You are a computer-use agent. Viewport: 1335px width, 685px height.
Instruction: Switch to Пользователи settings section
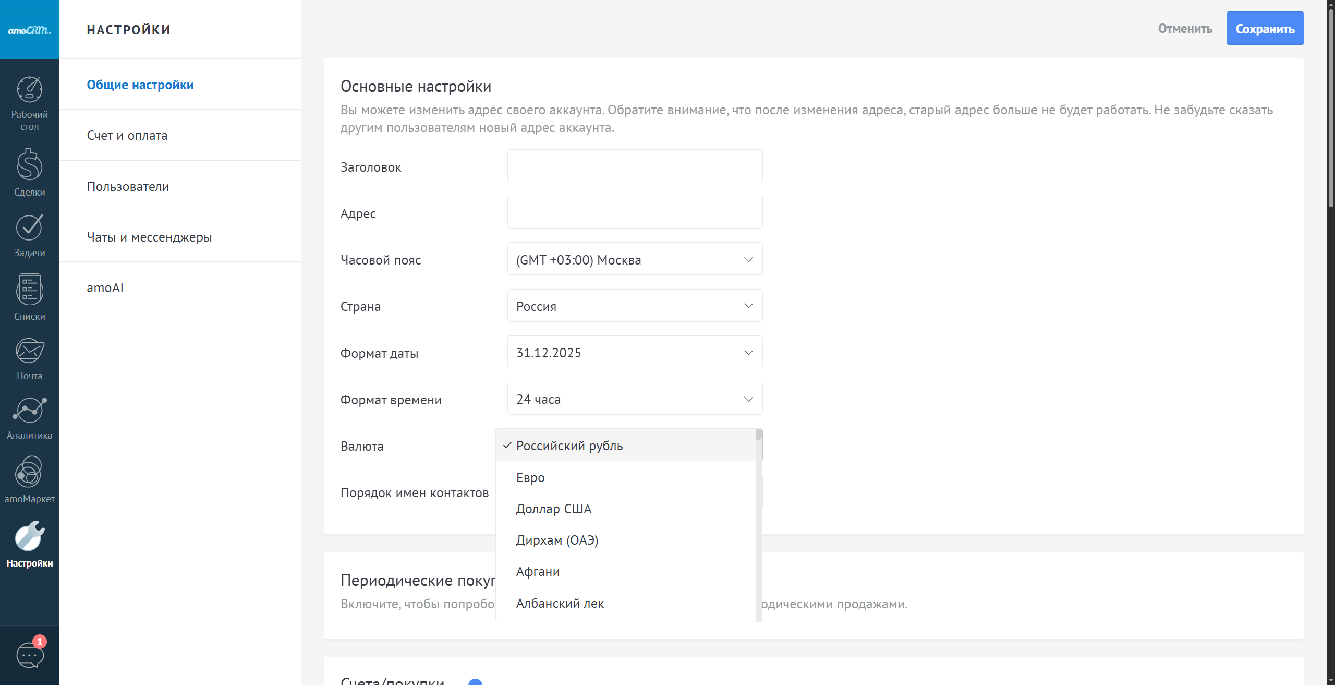click(128, 186)
